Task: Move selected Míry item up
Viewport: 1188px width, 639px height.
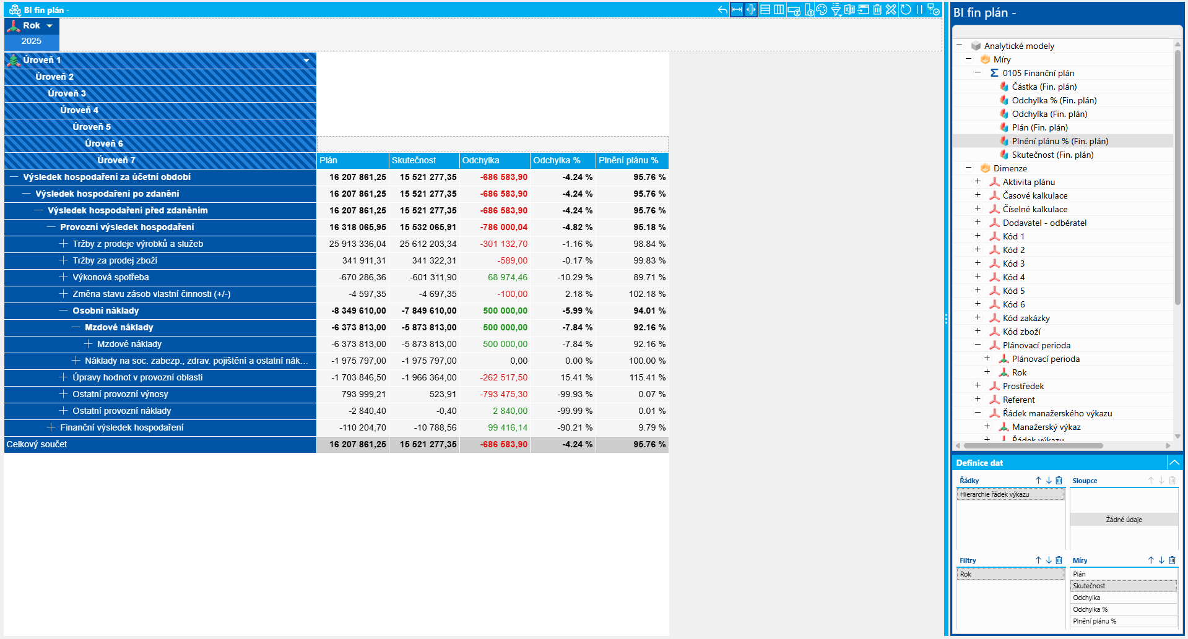Action: point(1151,560)
